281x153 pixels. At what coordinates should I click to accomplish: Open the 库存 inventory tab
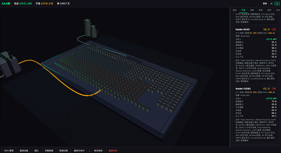pyautogui.click(x=269, y=10)
